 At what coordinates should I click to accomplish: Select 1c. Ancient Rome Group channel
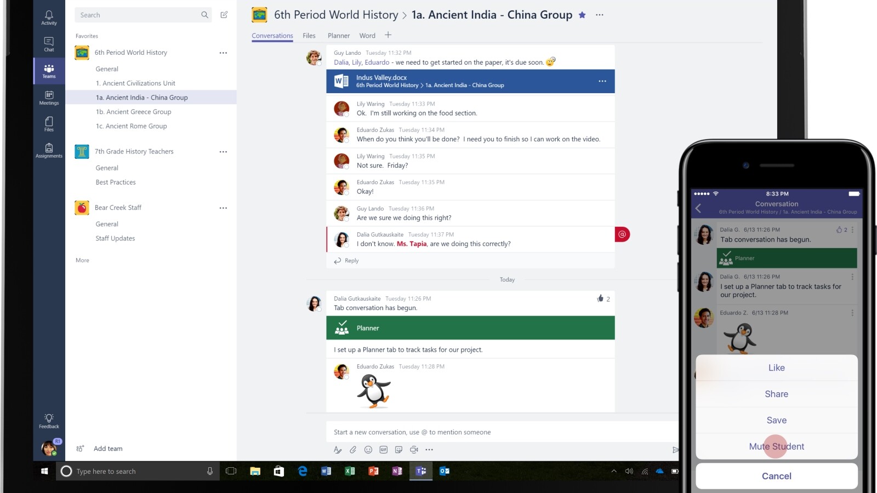pyautogui.click(x=131, y=126)
